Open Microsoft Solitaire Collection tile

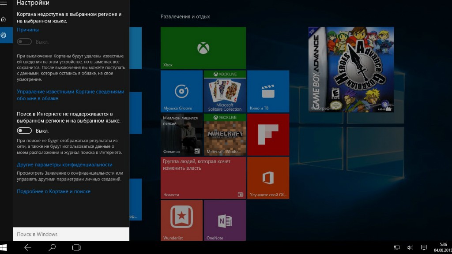click(225, 91)
